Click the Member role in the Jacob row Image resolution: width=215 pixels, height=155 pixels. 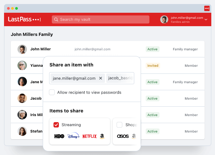pos(191,98)
